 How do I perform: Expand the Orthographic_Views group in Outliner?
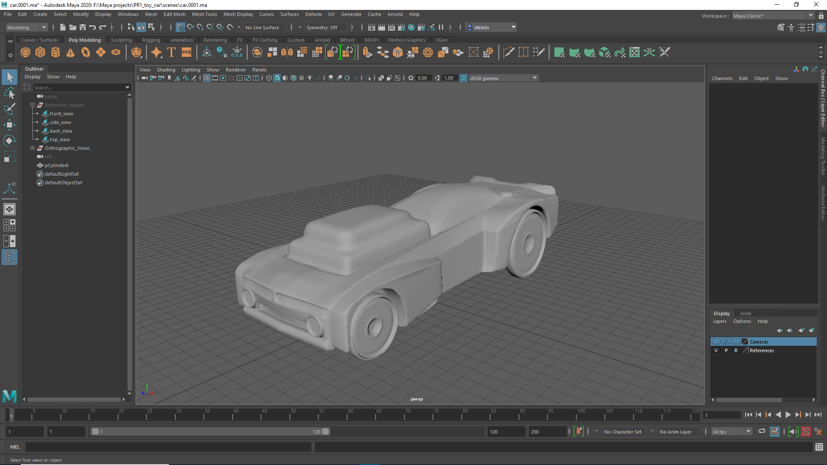[x=32, y=148]
